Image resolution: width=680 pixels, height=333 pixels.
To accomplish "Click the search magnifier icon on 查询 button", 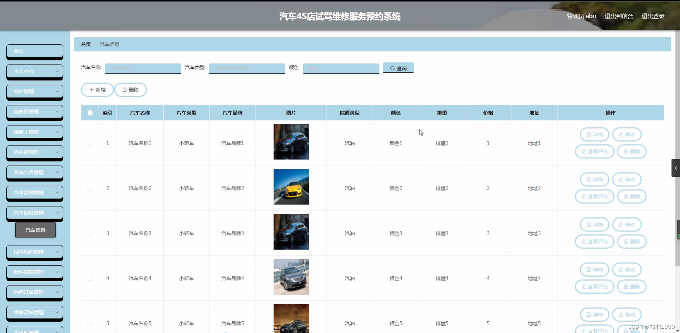I will (392, 68).
